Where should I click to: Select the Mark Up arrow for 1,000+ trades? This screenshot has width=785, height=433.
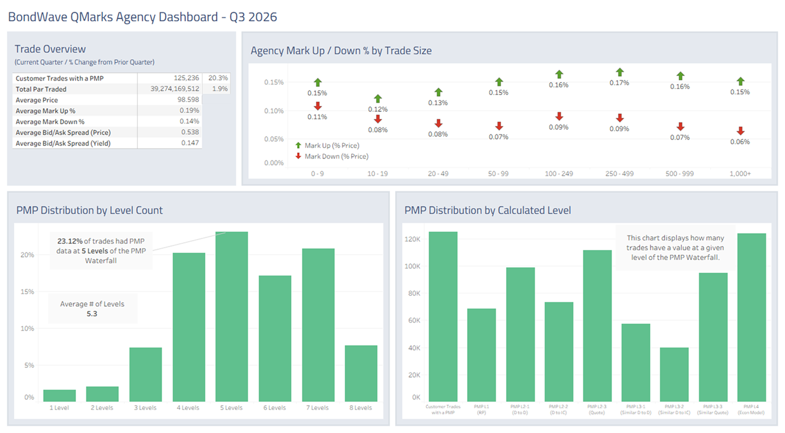point(741,82)
